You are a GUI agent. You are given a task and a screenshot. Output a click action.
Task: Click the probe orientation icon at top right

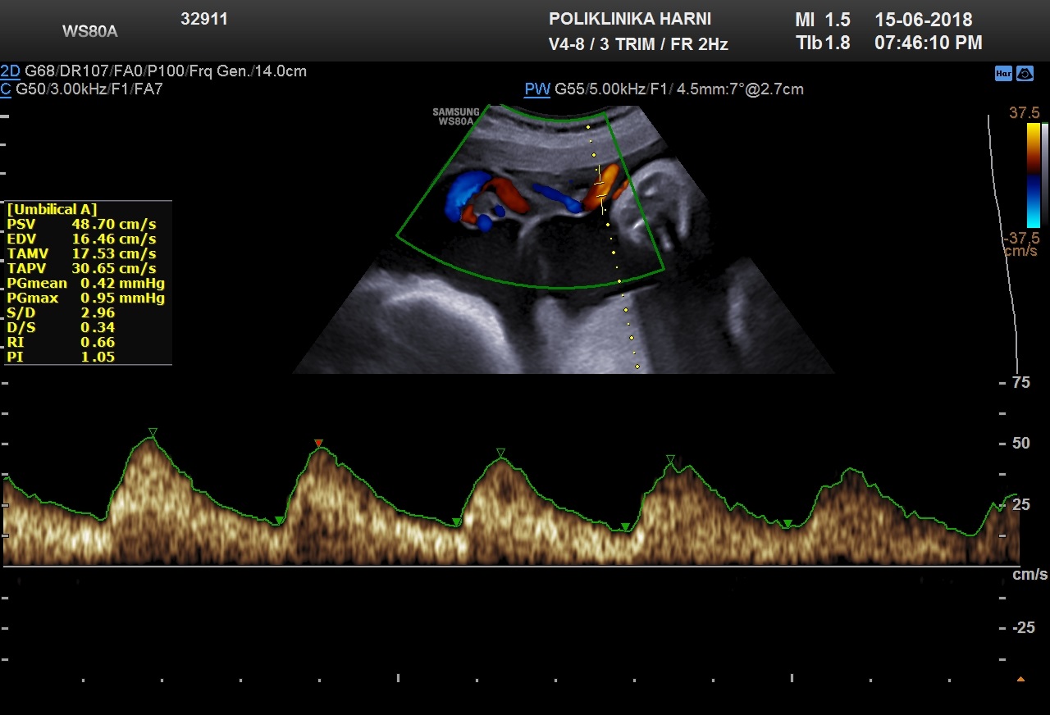tap(1025, 73)
